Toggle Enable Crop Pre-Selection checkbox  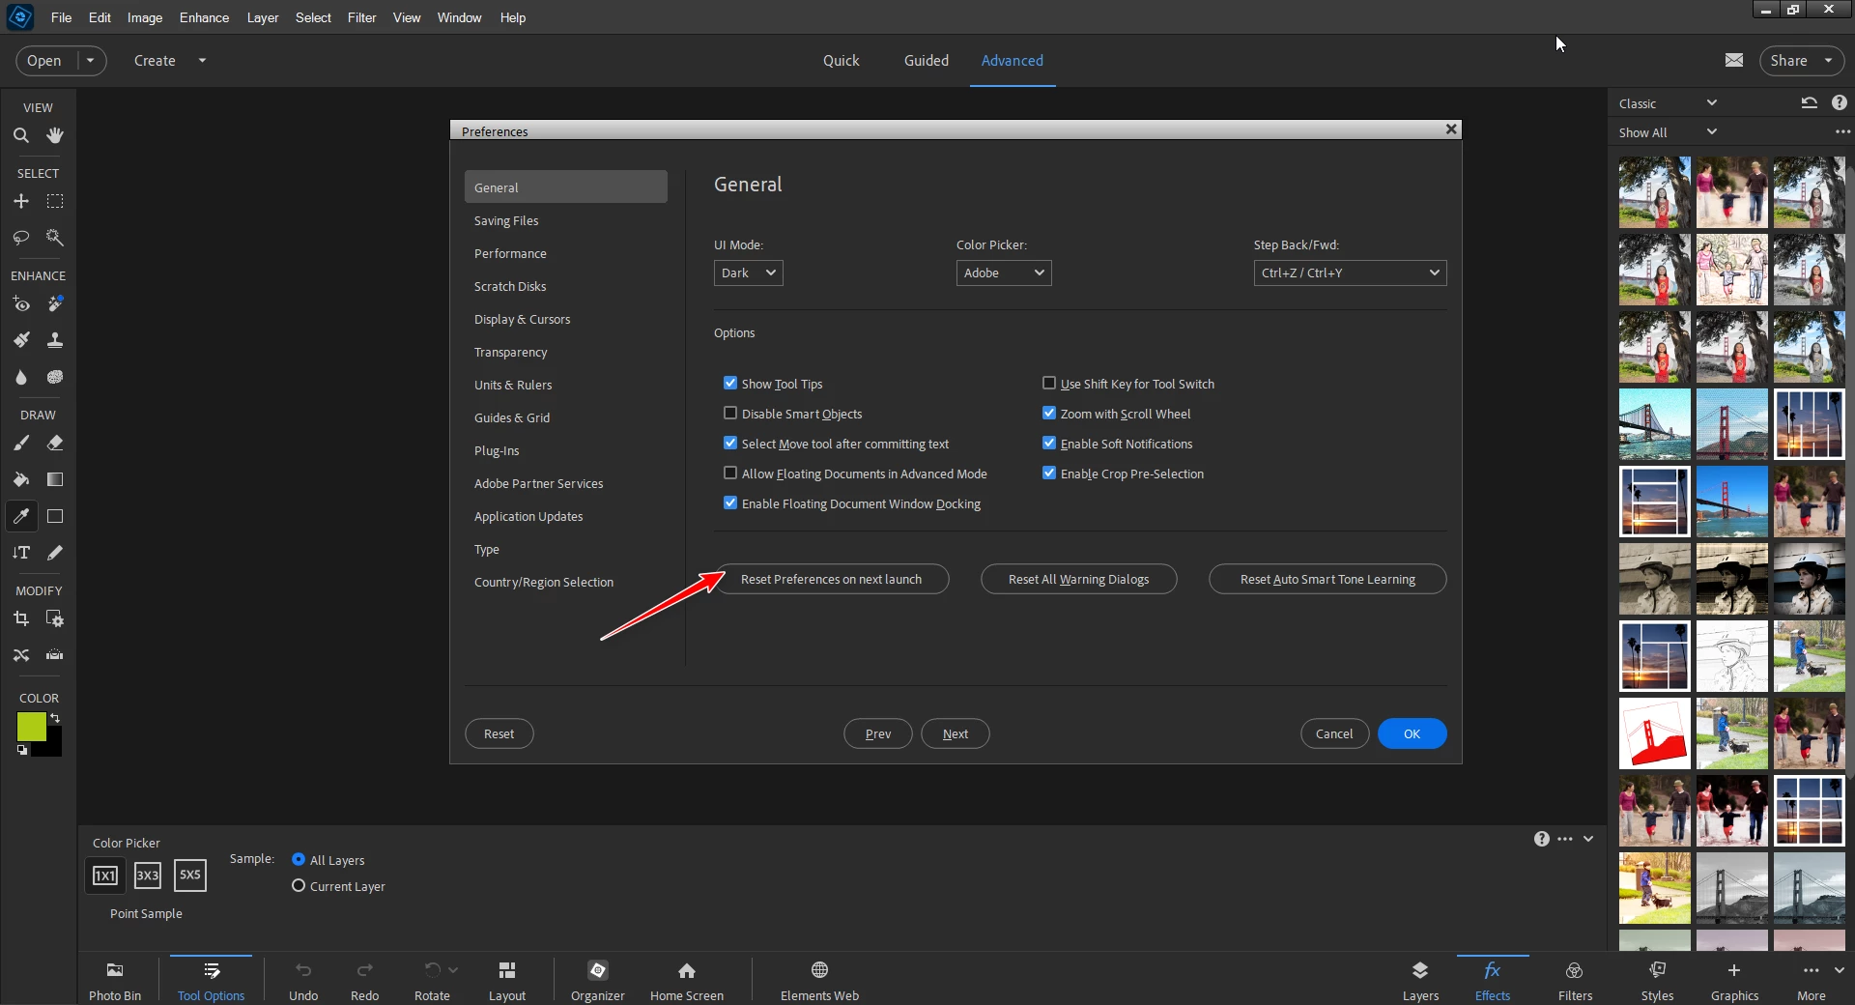tap(1049, 474)
